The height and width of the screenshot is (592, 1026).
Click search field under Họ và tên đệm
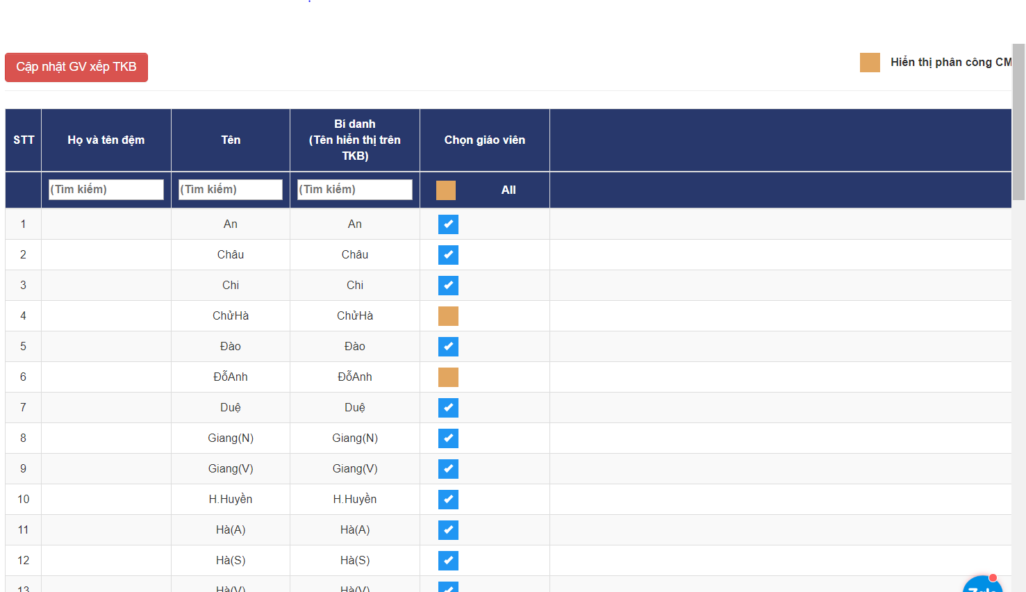click(x=106, y=190)
